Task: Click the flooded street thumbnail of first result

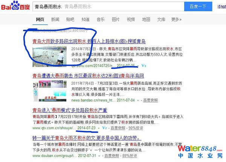Action: tap(49, 56)
